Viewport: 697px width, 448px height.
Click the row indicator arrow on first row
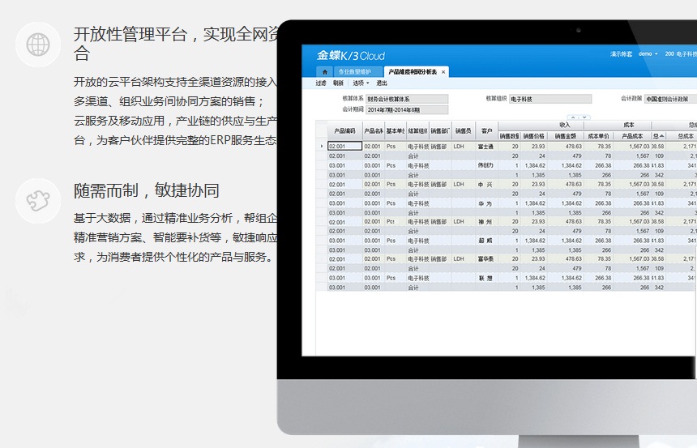[322, 147]
